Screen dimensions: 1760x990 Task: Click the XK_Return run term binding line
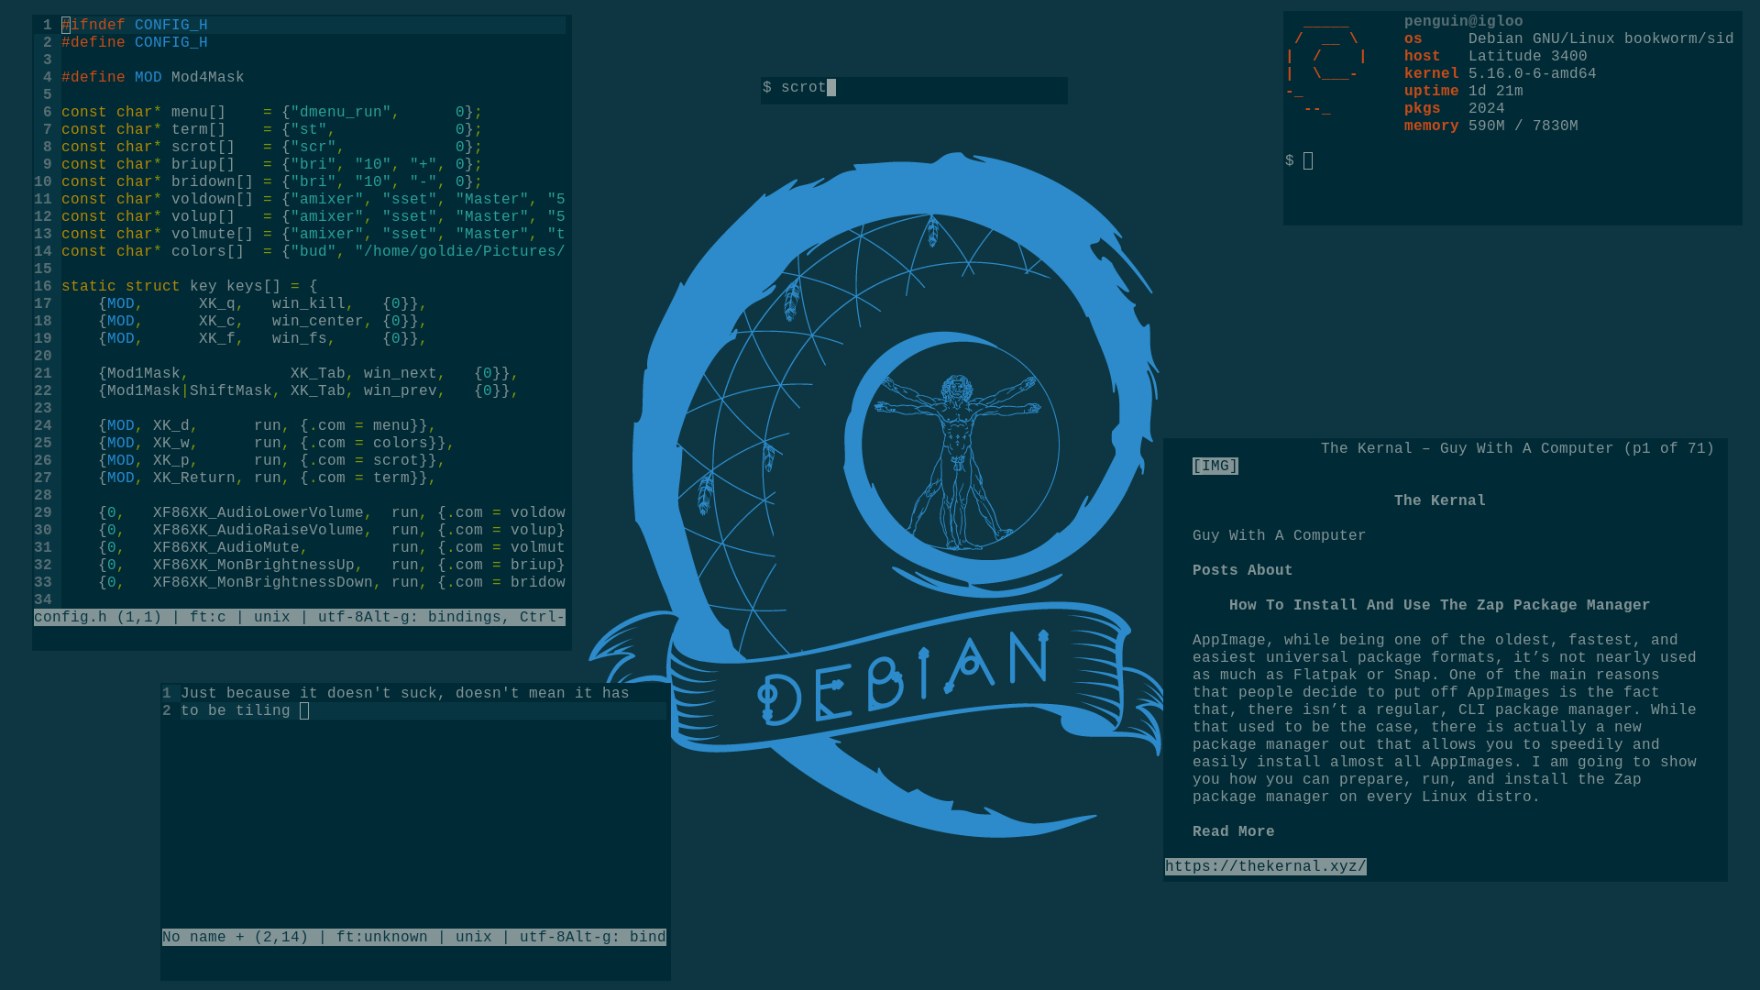click(268, 478)
